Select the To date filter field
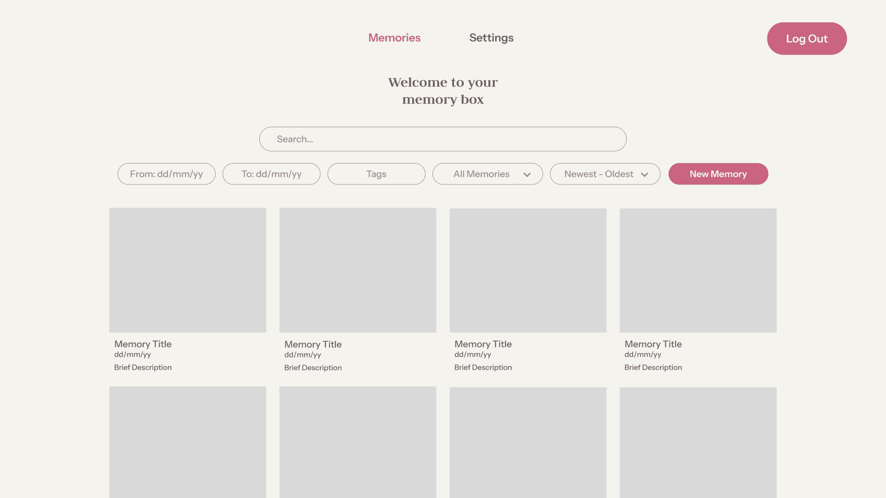The height and width of the screenshot is (498, 886). pos(271,174)
